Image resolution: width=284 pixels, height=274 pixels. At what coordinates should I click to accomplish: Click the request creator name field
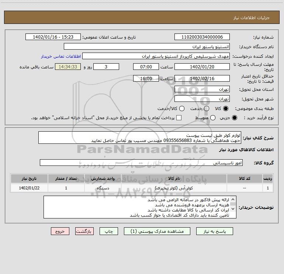tap(156, 56)
